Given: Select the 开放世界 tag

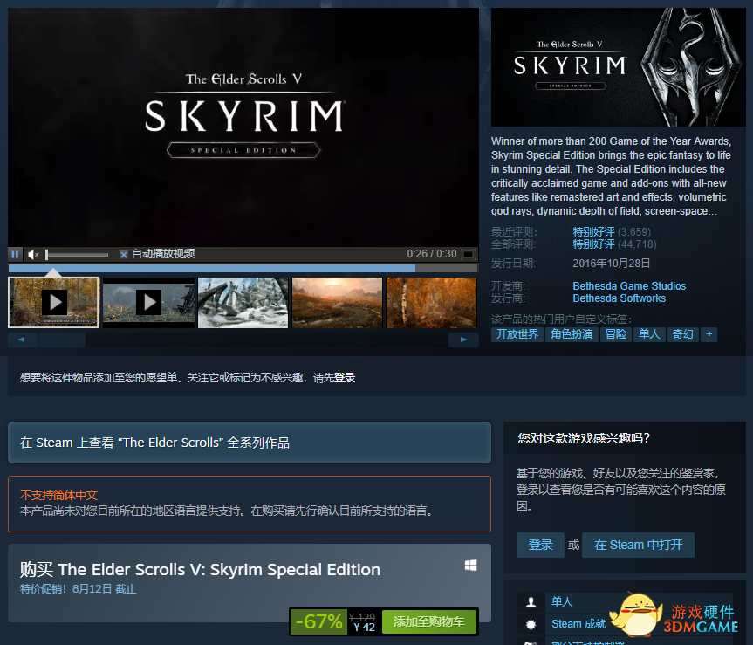Looking at the screenshot, I should click(517, 334).
